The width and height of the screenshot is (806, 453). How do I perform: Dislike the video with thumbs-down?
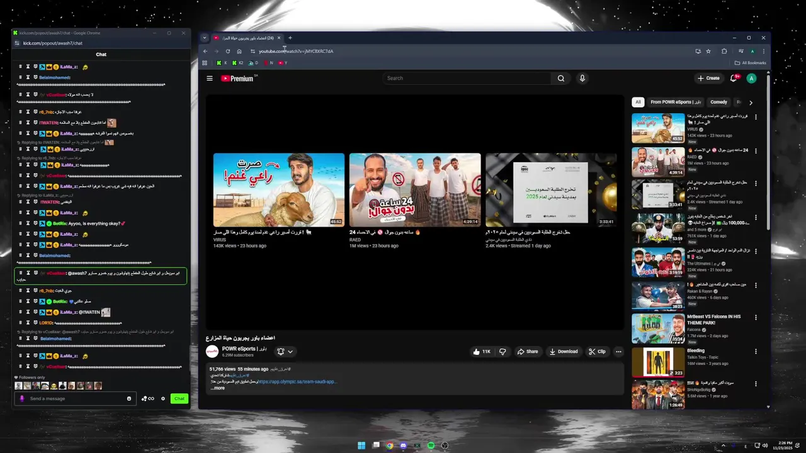point(502,352)
